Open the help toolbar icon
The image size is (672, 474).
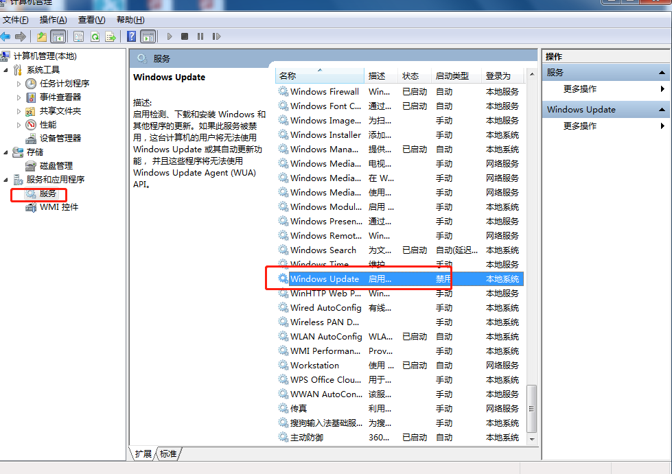[x=132, y=37]
